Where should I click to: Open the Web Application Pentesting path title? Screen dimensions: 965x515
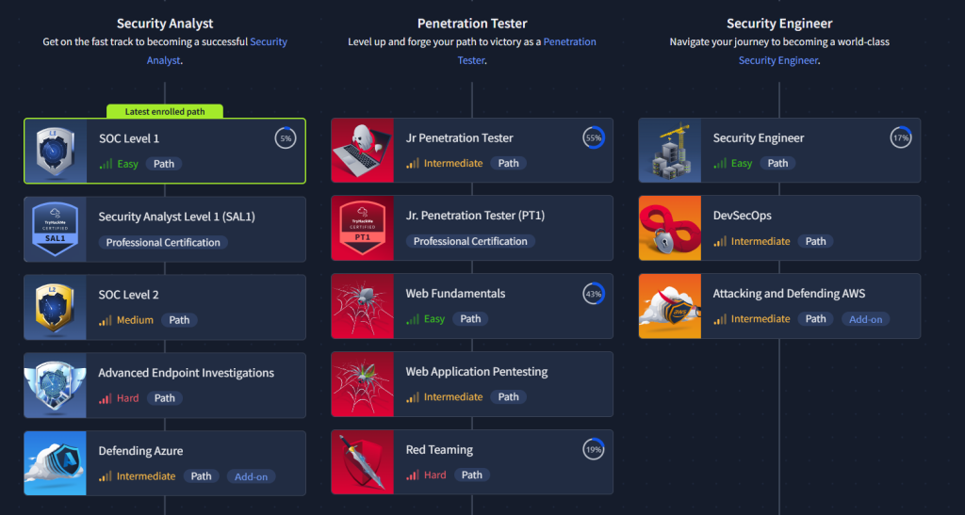476,372
